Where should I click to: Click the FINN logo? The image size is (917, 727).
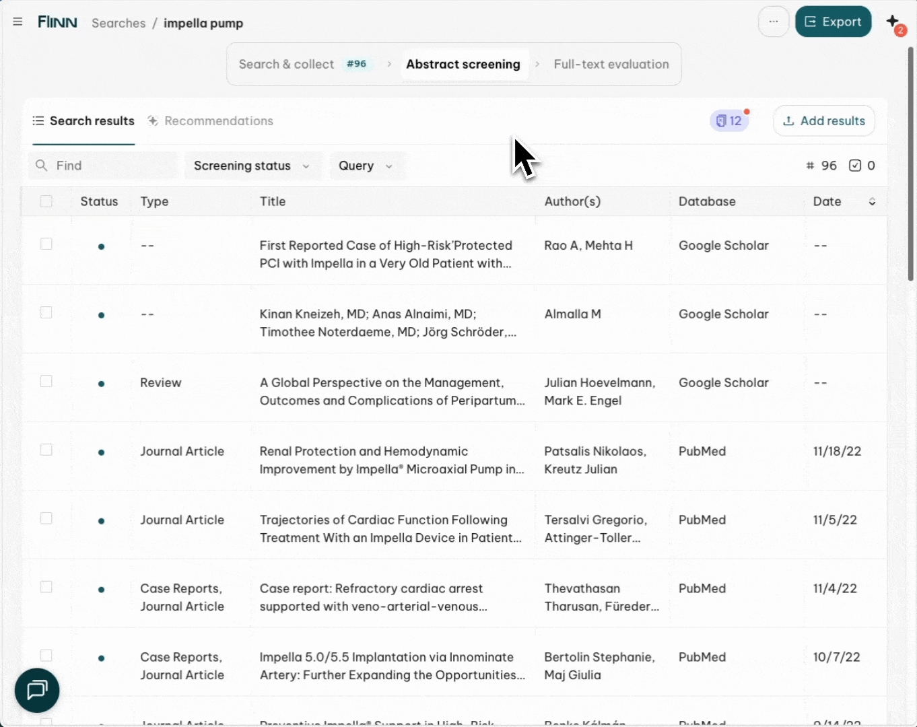click(57, 22)
